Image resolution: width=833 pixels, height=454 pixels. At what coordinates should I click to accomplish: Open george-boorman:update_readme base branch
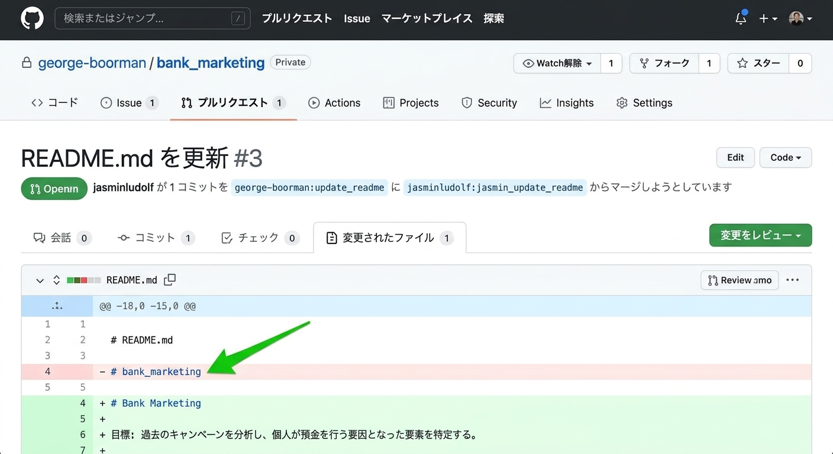pos(309,188)
